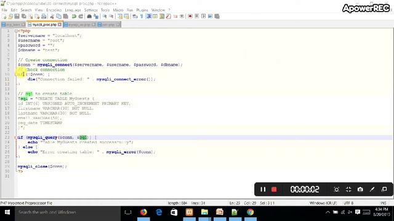Screen dimensions: 394x221
Task: Toggle word wrap from the toolbar
Action: 135,17
